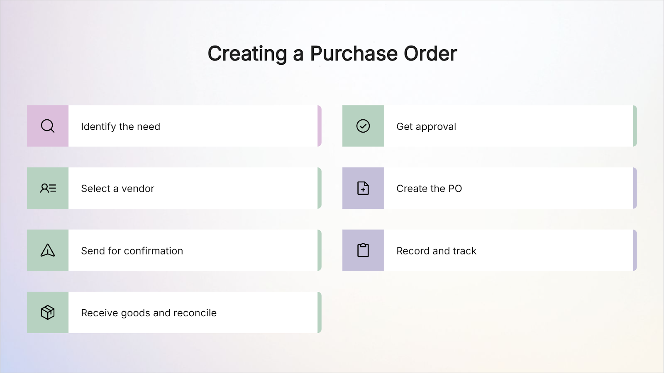Image resolution: width=664 pixels, height=373 pixels.
Task: Click the paper plane send icon
Action: coord(48,250)
